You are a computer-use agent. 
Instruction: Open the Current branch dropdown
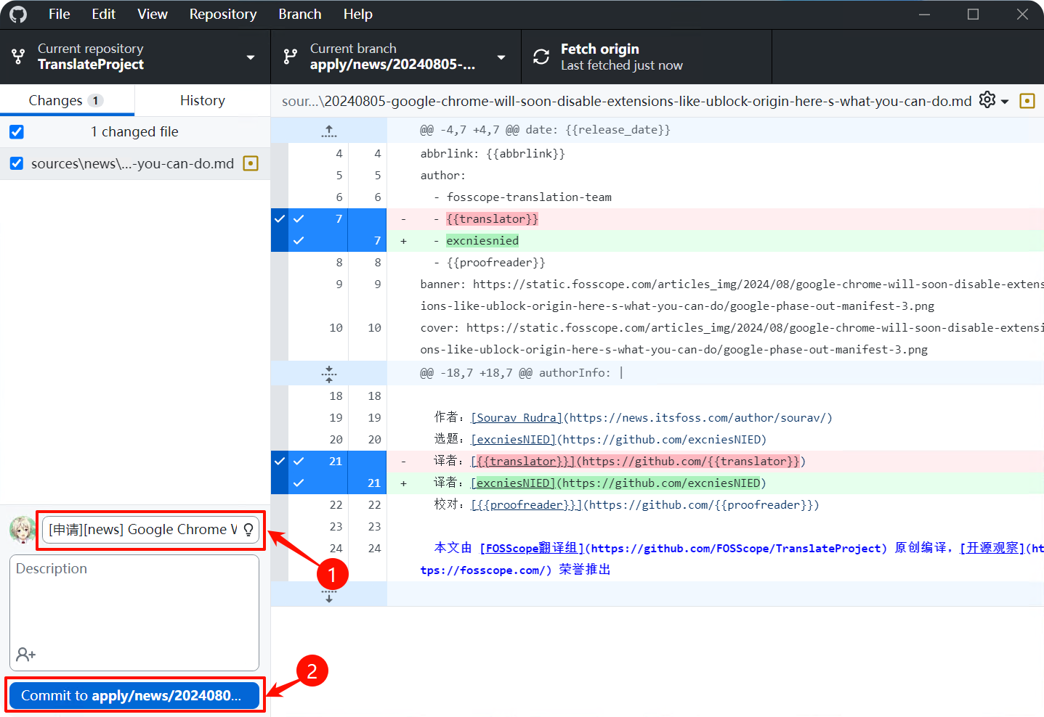point(396,57)
